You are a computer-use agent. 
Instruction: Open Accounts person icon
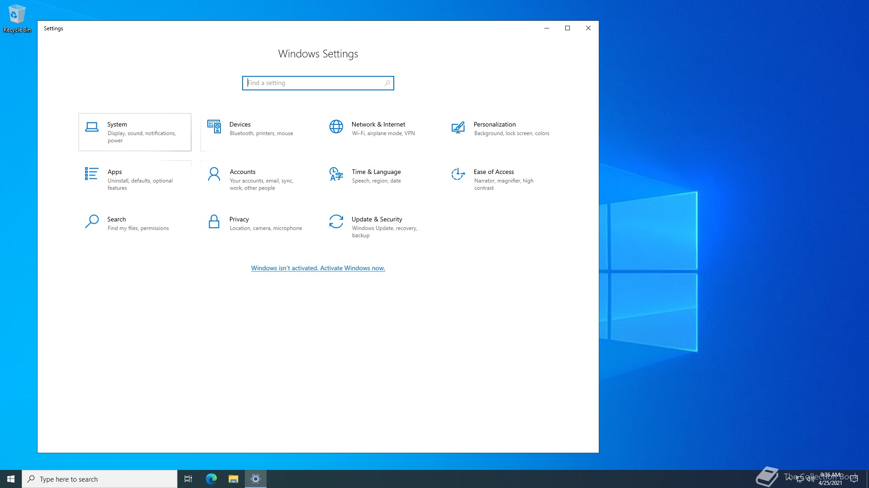tap(214, 174)
